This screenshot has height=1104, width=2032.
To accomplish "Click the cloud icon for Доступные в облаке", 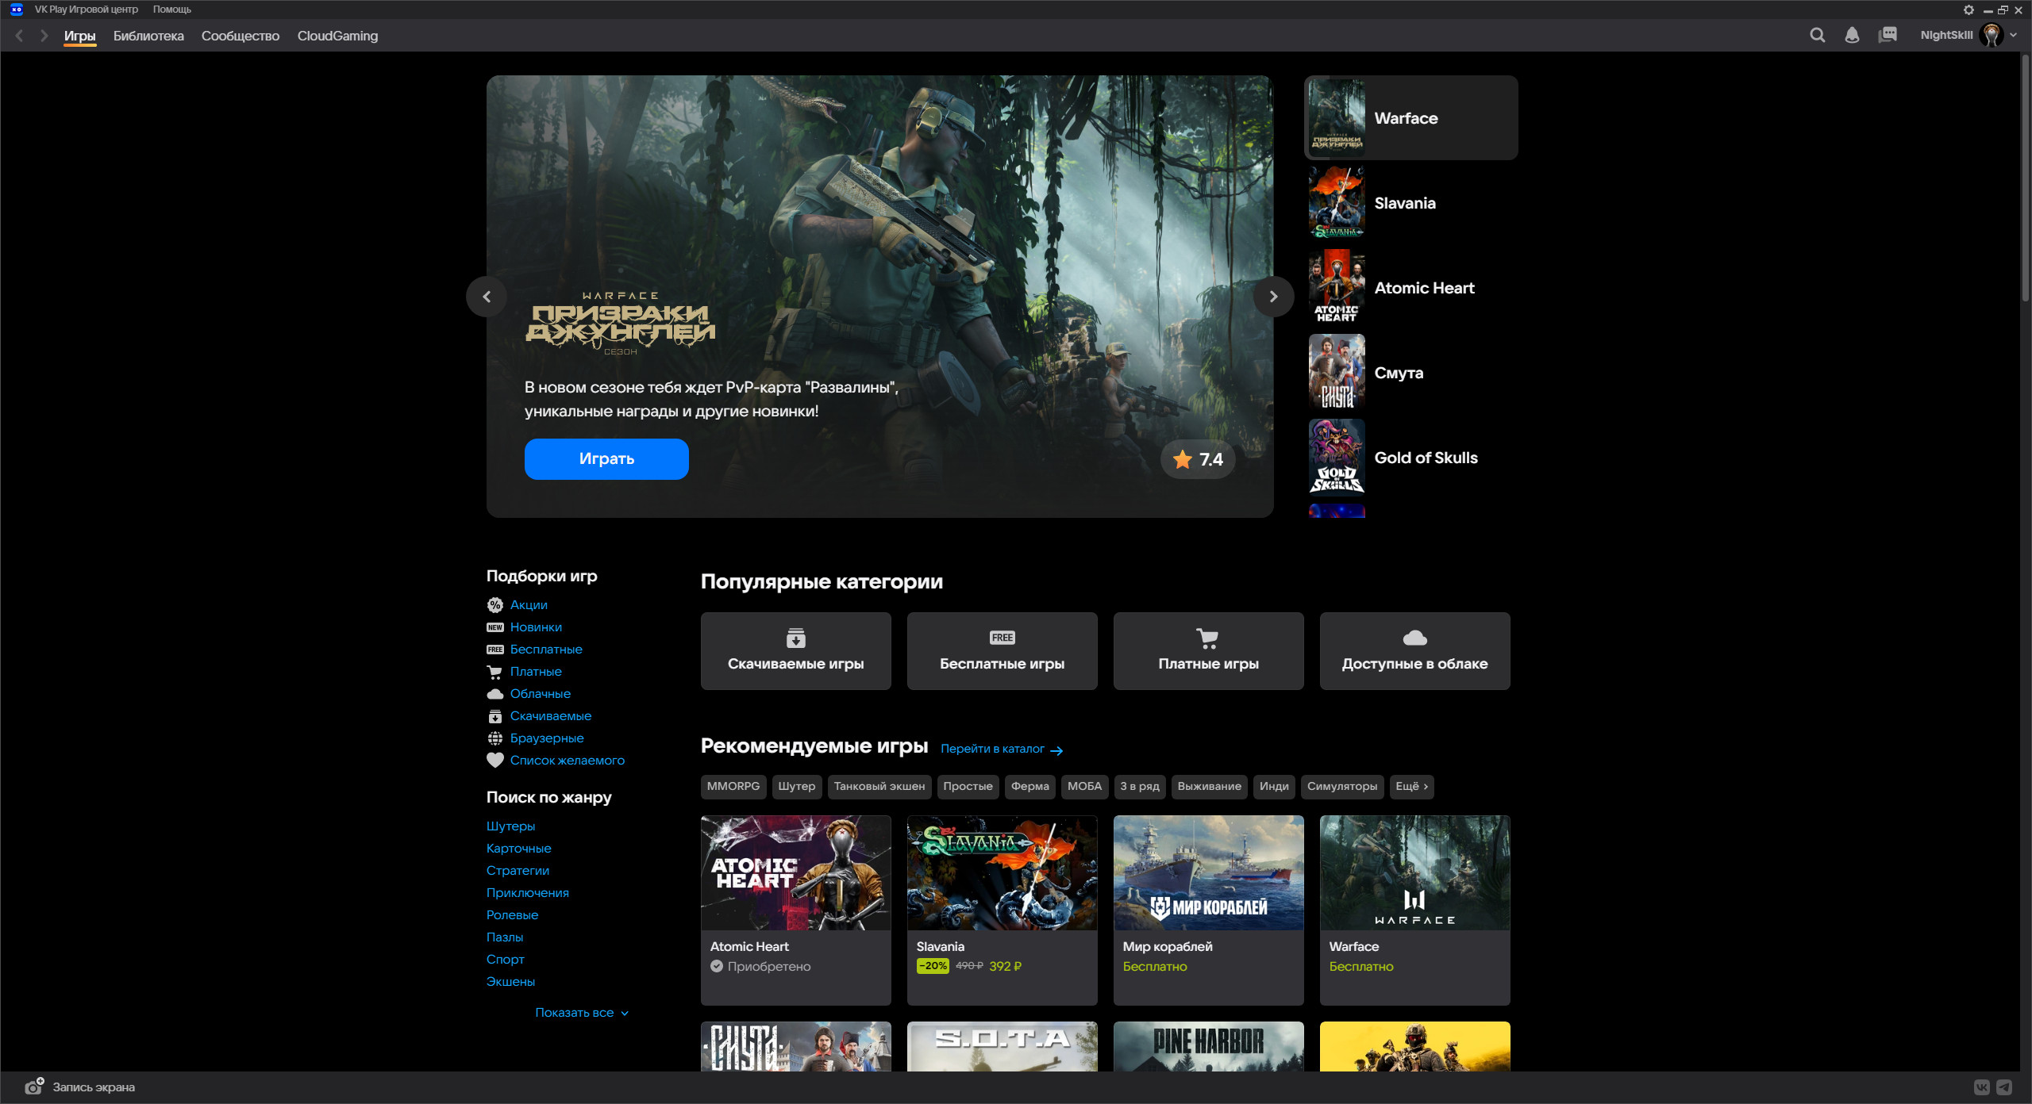I will click(1414, 638).
